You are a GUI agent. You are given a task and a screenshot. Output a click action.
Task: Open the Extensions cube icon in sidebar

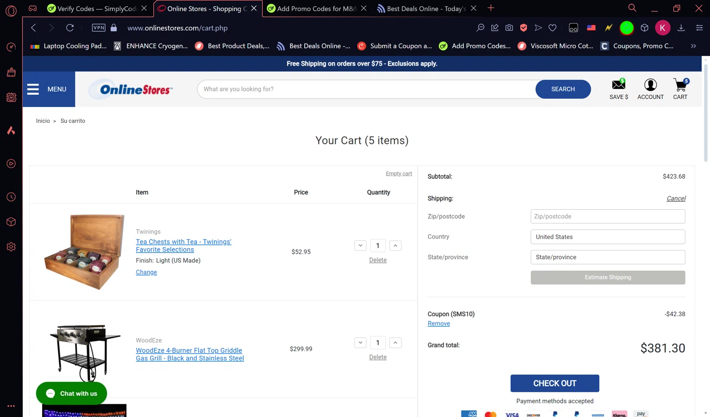11,222
